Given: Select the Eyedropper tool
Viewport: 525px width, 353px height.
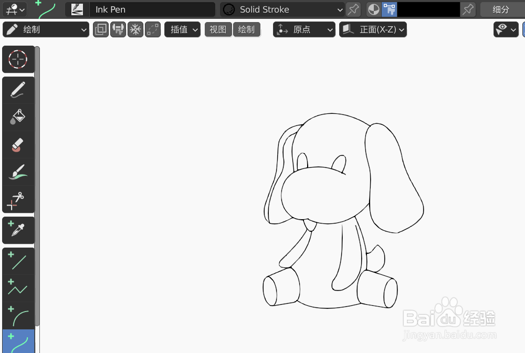Looking at the screenshot, I should 17,230.
